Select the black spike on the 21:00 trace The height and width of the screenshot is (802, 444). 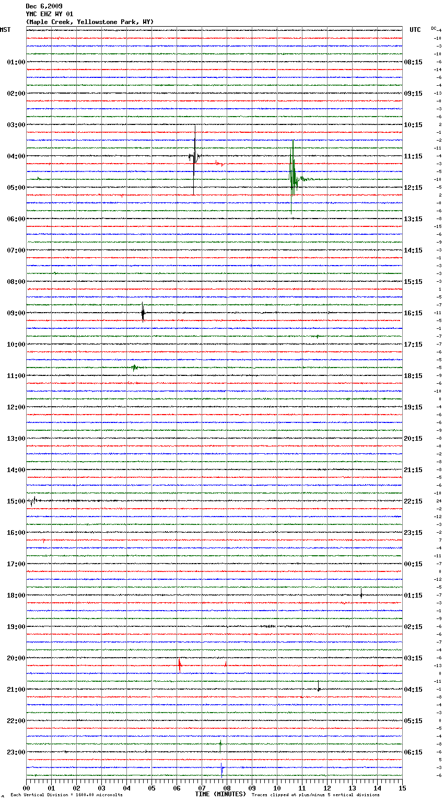point(319,686)
